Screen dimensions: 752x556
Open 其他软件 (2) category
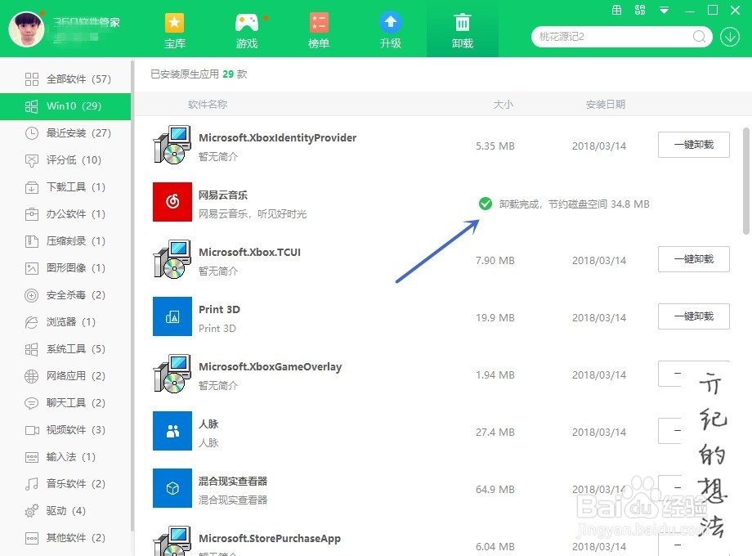point(65,538)
